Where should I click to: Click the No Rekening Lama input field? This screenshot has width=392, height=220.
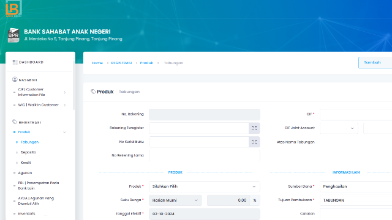pyautogui.click(x=204, y=156)
